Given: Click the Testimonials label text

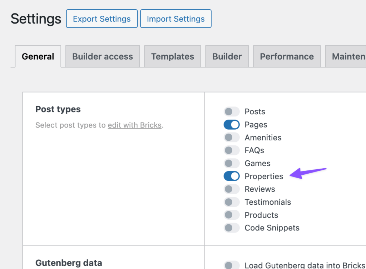Looking at the screenshot, I should click(x=268, y=202).
